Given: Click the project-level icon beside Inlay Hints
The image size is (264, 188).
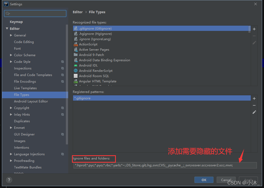Looking at the screenshot, I should coord(62,114).
